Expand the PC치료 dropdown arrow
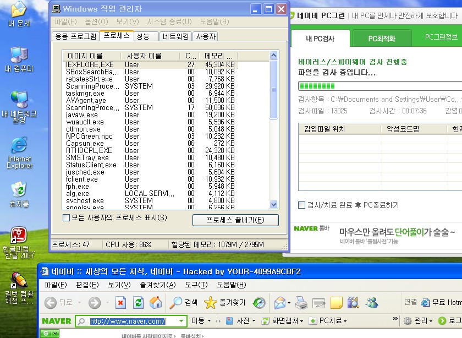The image size is (462, 338). [x=345, y=321]
